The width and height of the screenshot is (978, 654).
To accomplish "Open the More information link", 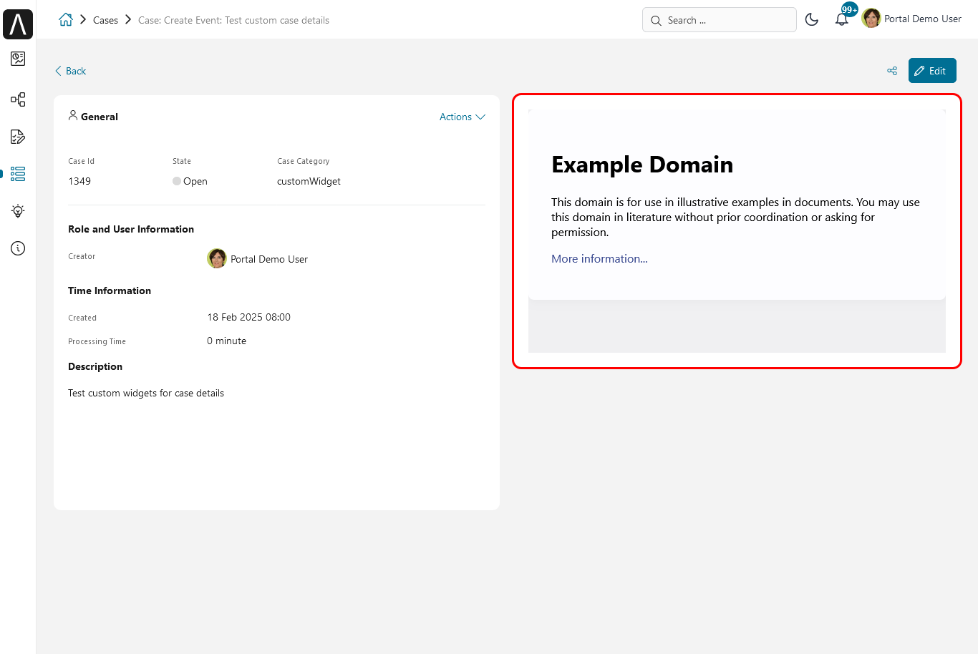I will tap(599, 259).
